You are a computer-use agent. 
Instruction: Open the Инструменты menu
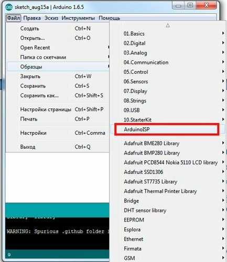[x=78, y=18]
